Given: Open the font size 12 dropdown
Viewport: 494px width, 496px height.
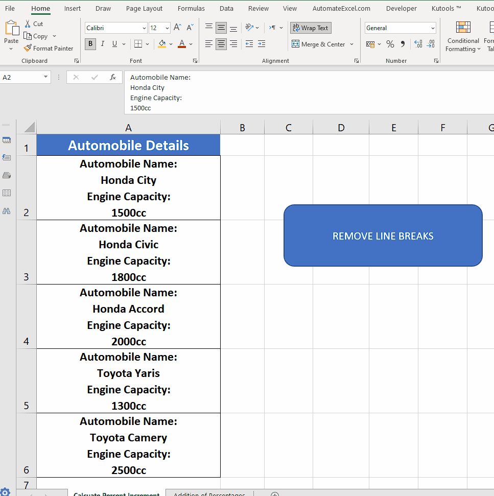Looking at the screenshot, I should (167, 28).
